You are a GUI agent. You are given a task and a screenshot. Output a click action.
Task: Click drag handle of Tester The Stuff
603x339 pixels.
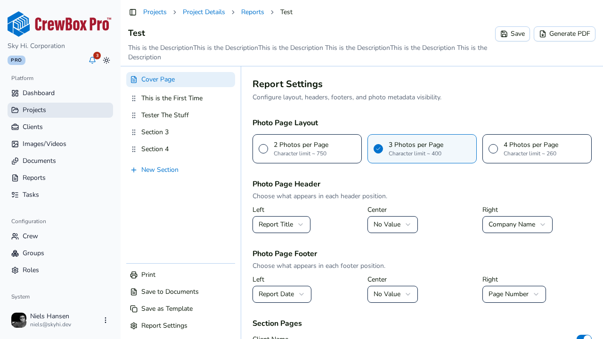(134, 115)
